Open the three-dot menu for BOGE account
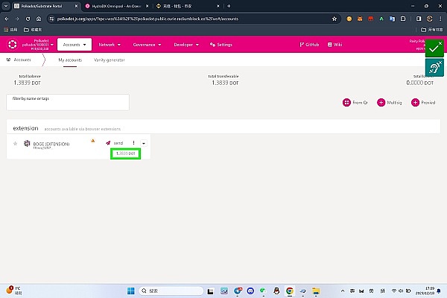The image size is (447, 298). tap(133, 143)
